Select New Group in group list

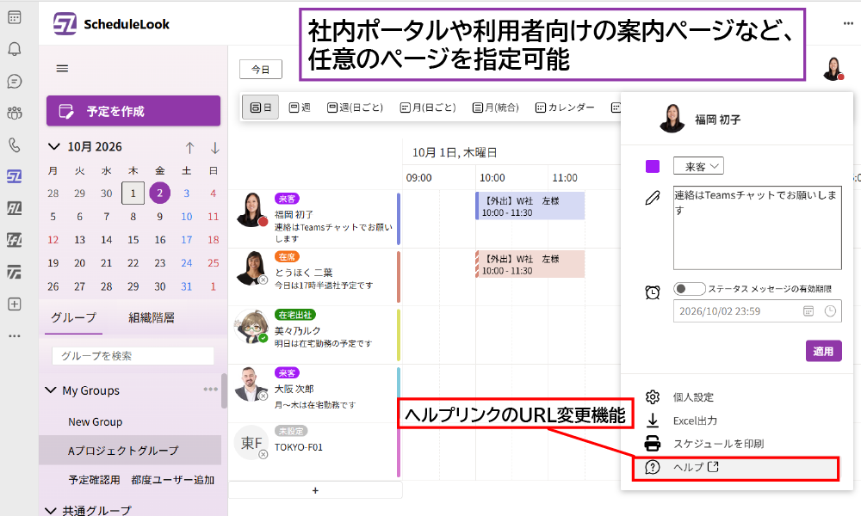(95, 421)
